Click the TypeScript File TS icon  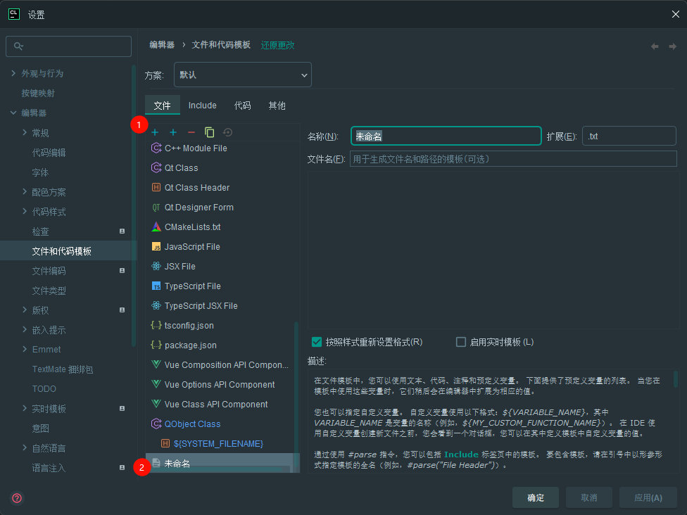[x=156, y=286]
